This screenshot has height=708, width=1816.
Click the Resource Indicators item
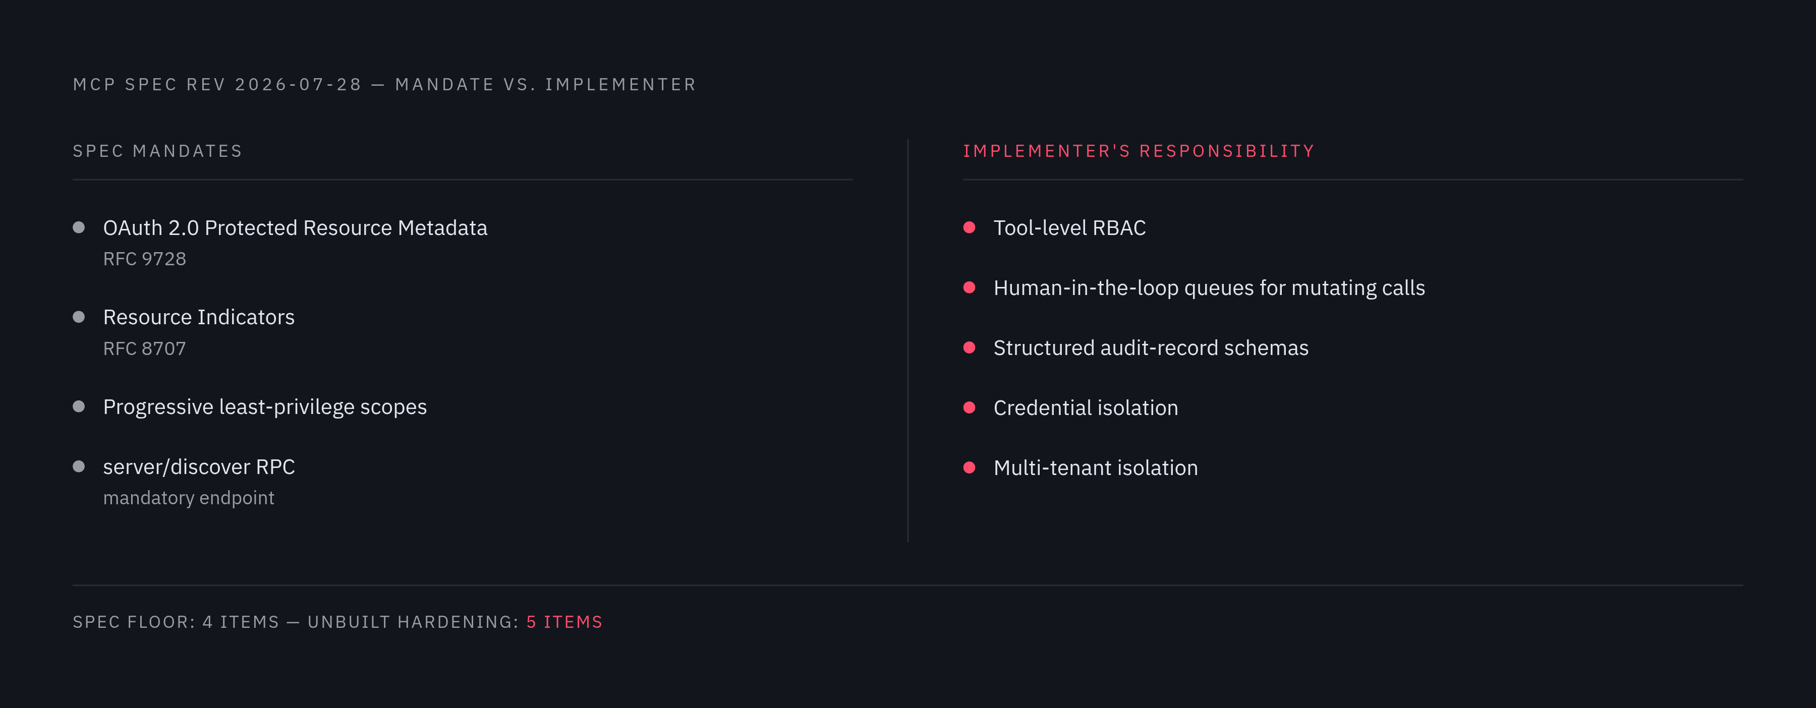pos(199,317)
